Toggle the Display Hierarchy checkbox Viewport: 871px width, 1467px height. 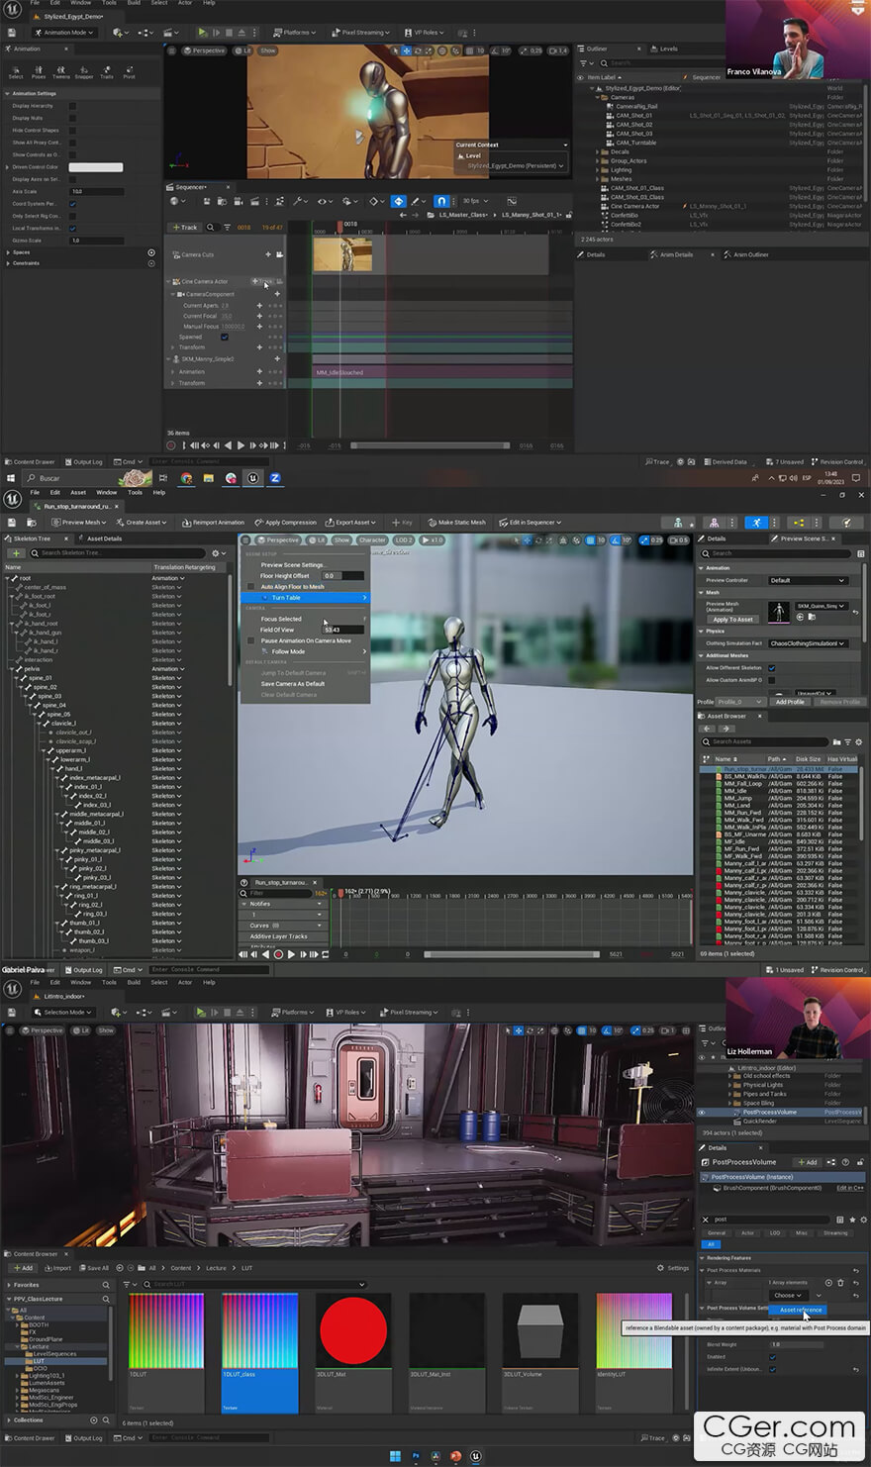72,106
